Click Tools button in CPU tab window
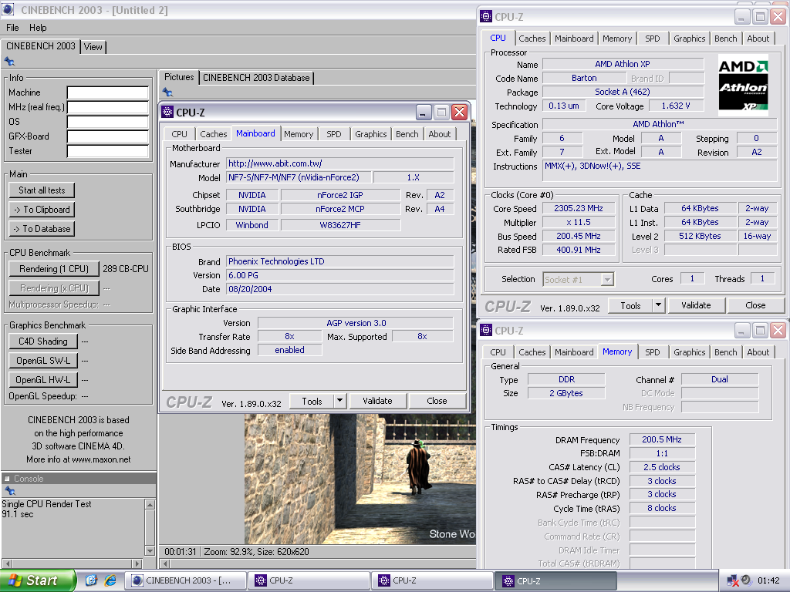The image size is (790, 592). pos(630,305)
